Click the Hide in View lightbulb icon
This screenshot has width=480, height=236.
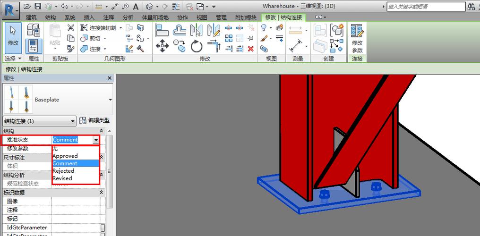(x=264, y=28)
